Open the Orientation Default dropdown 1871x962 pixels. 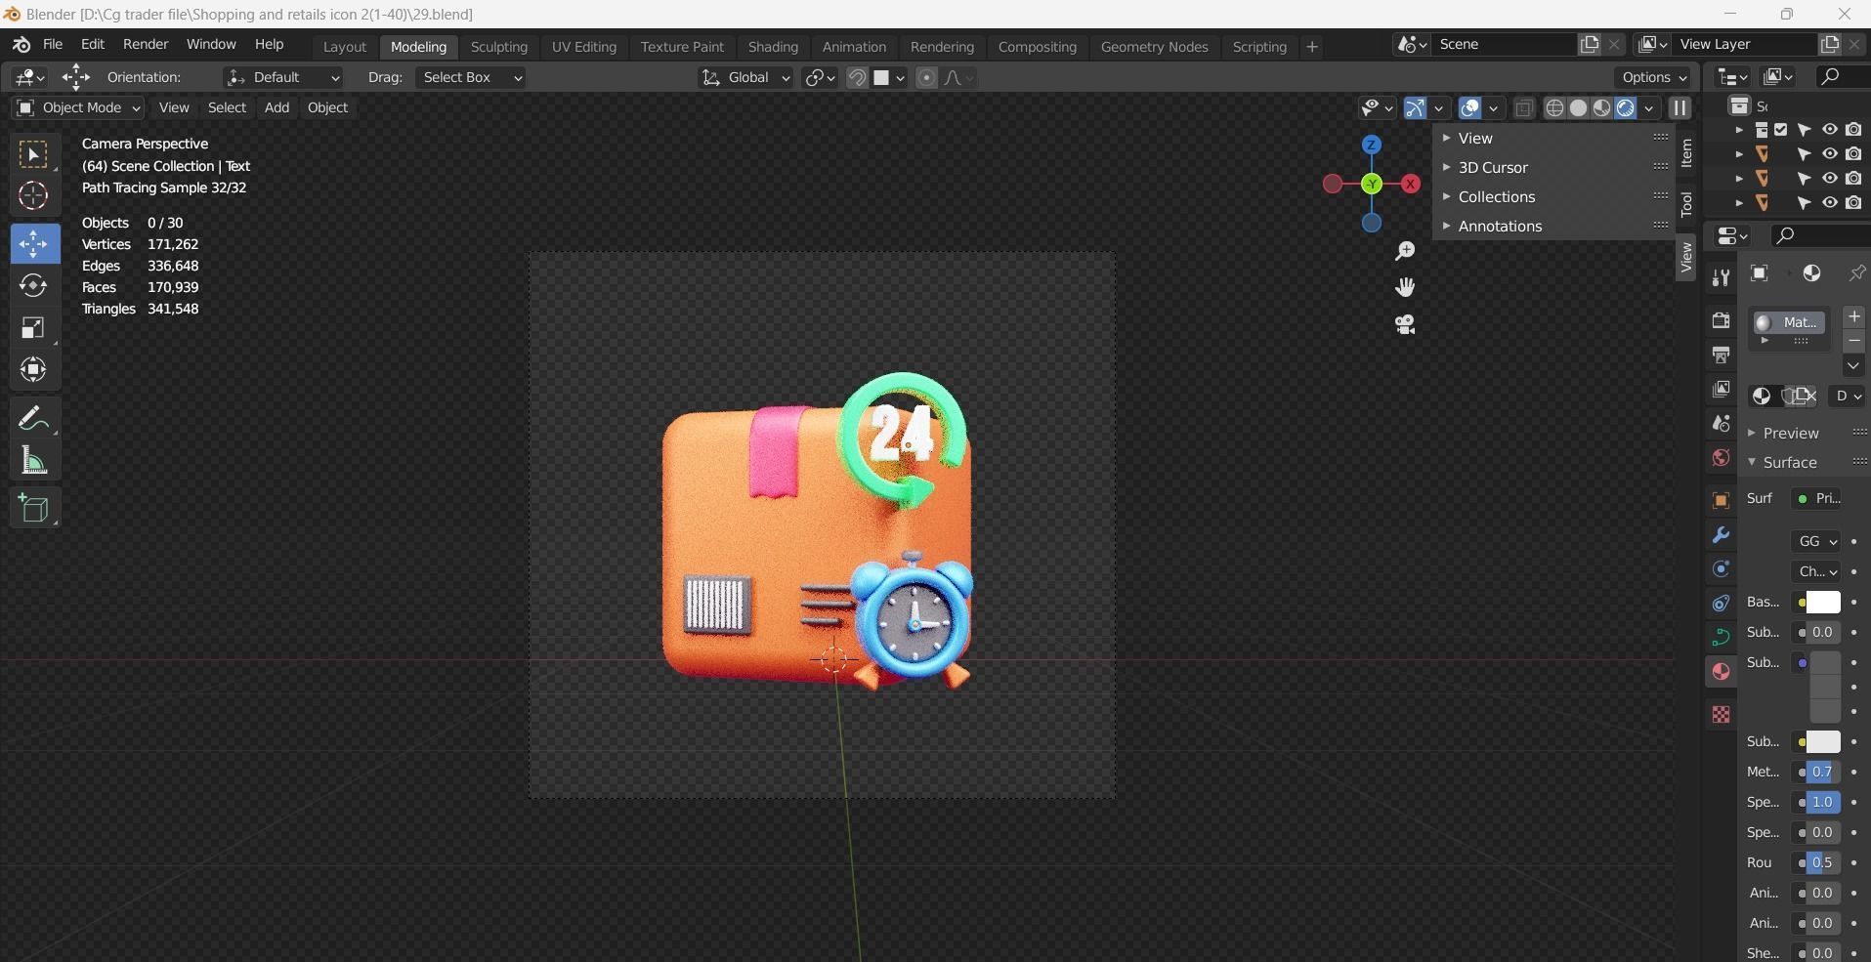pos(282,77)
